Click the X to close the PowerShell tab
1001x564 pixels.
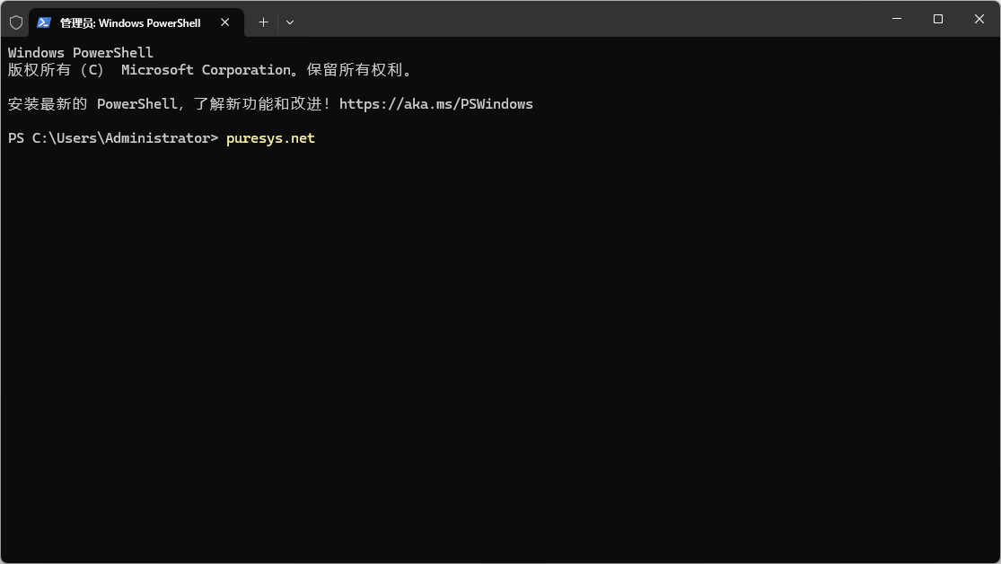[224, 22]
